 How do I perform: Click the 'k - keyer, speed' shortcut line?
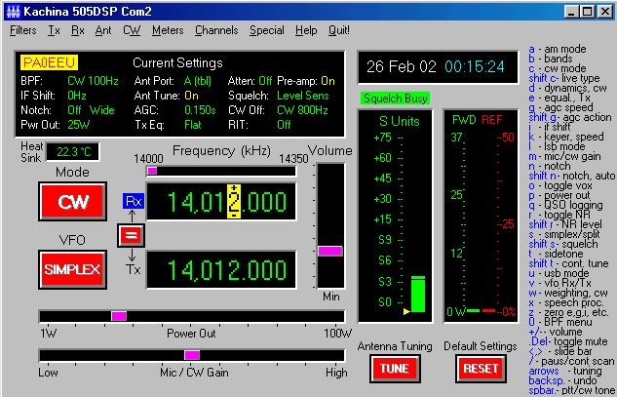pos(566,137)
